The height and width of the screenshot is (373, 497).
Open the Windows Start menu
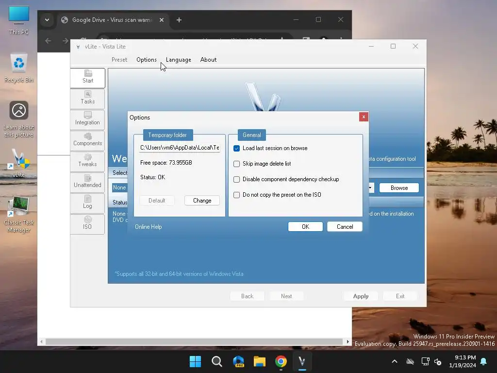[195, 361]
